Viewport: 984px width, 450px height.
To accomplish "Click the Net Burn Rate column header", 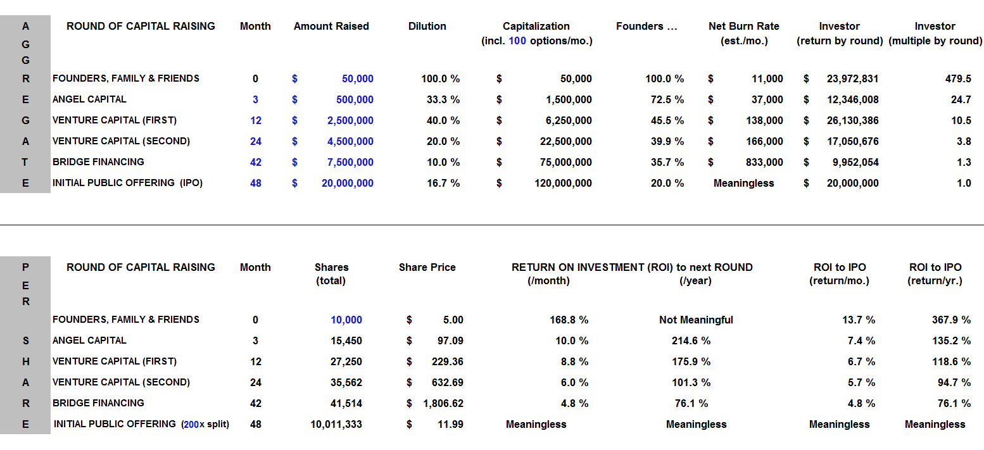I will 743,27.
